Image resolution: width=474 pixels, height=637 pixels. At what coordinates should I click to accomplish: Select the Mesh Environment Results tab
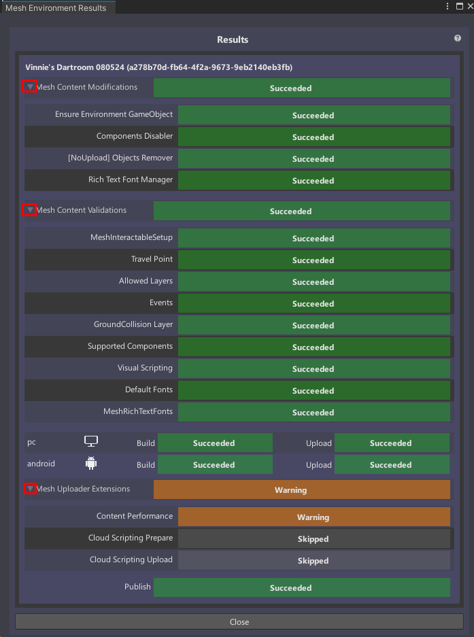click(x=58, y=7)
